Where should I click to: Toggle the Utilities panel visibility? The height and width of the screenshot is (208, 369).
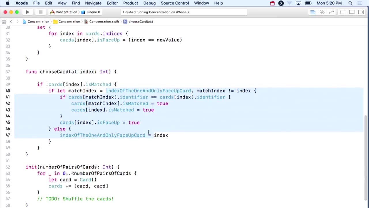coord(361,12)
